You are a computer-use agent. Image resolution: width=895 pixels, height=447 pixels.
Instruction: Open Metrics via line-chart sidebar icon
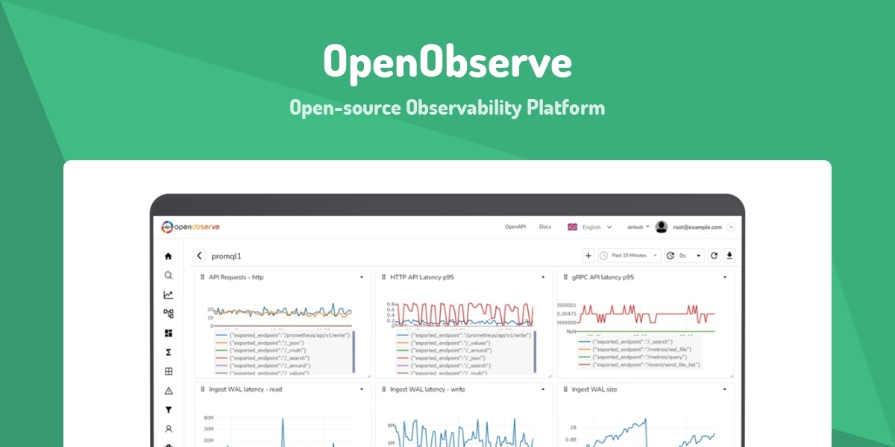click(169, 294)
